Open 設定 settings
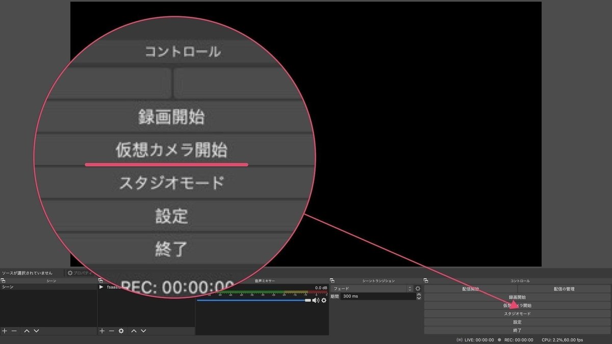The height and width of the screenshot is (344, 612). tap(517, 322)
